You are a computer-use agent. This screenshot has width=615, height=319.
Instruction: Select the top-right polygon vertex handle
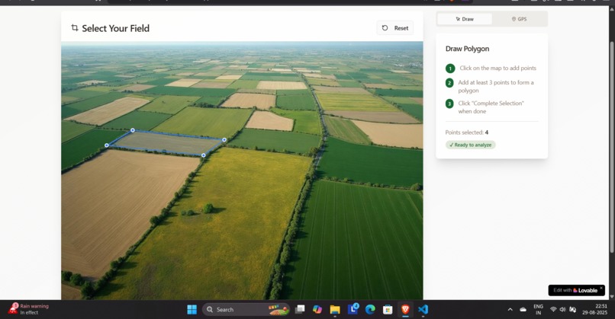pyautogui.click(x=224, y=140)
